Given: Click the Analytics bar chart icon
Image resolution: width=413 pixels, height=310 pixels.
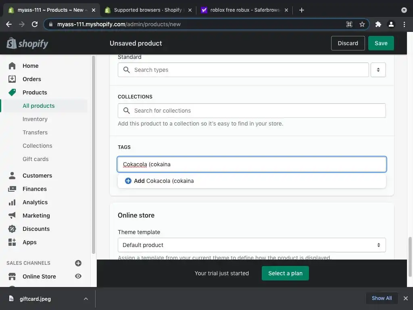Looking at the screenshot, I should 12,202.
